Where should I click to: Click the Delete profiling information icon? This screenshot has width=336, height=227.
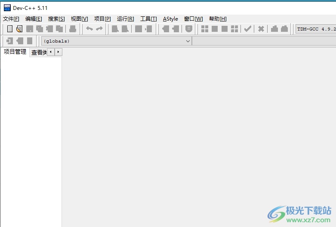(x=284, y=29)
